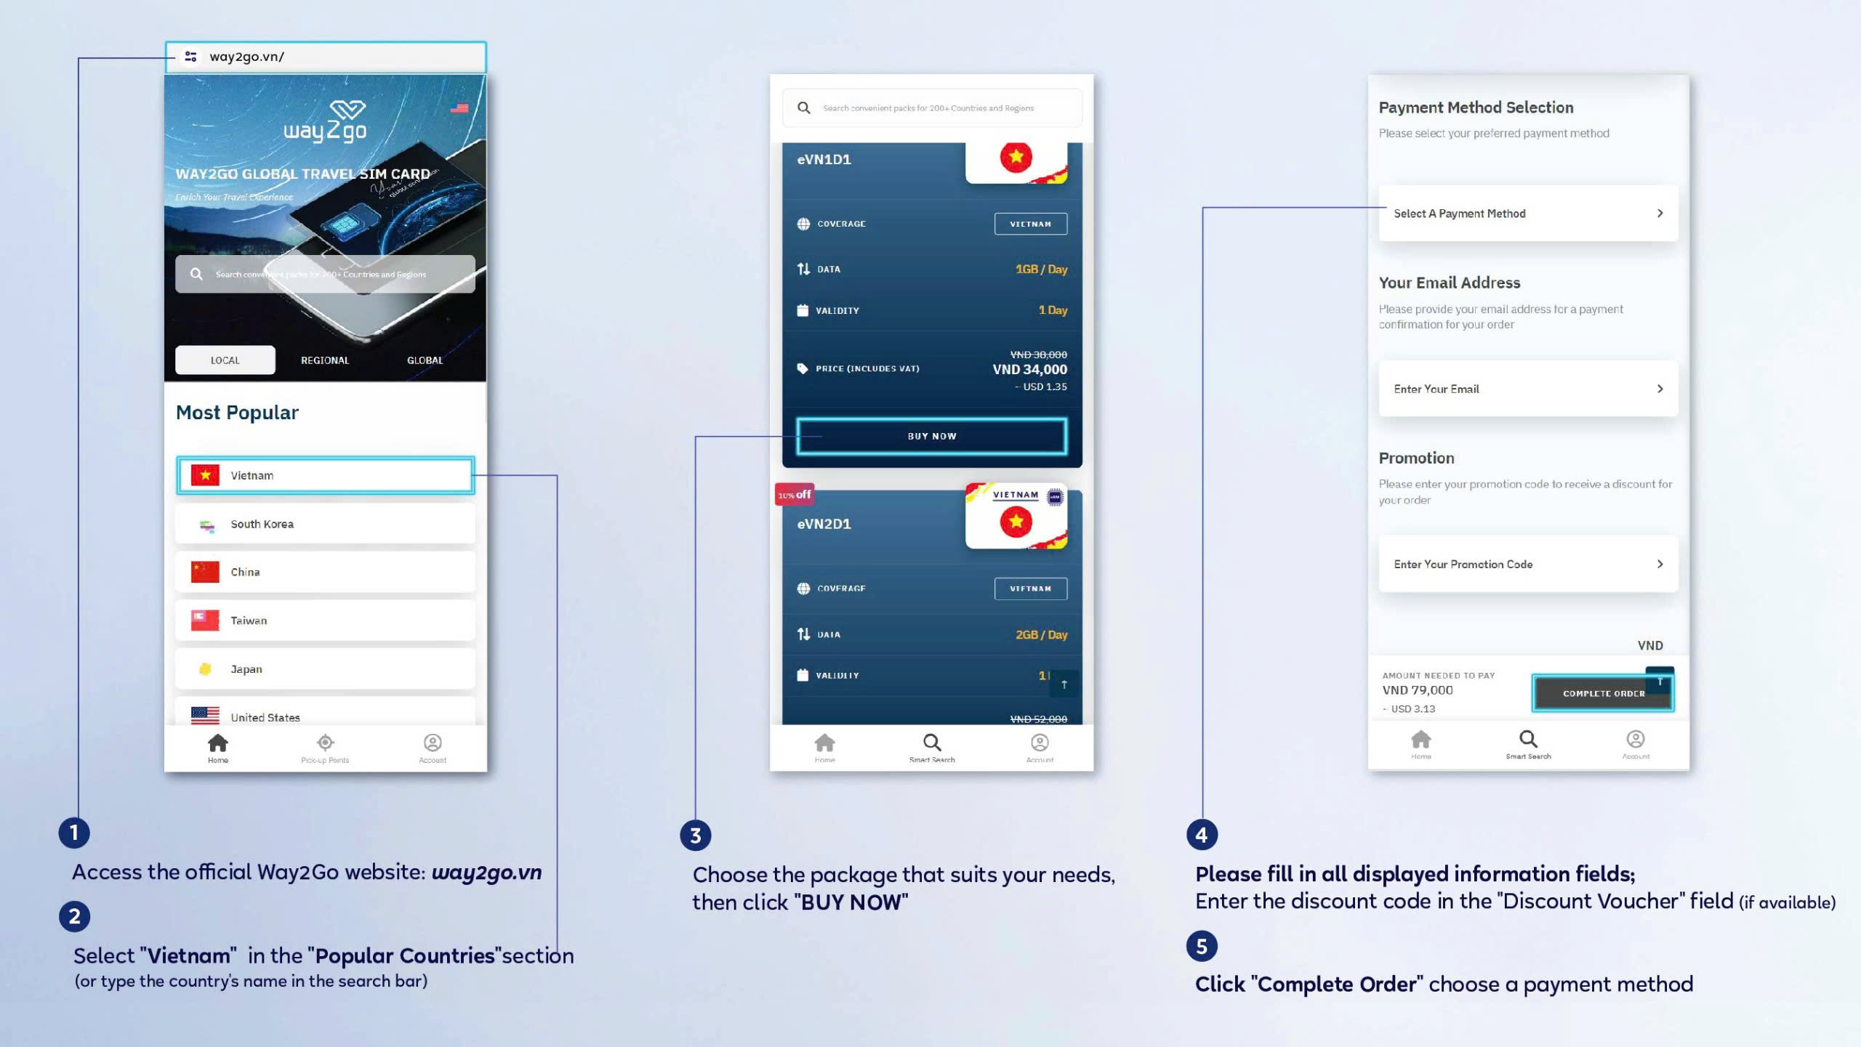Enable the Vietnam coverage toggle on second package
1861x1047 pixels.
pos(1030,587)
